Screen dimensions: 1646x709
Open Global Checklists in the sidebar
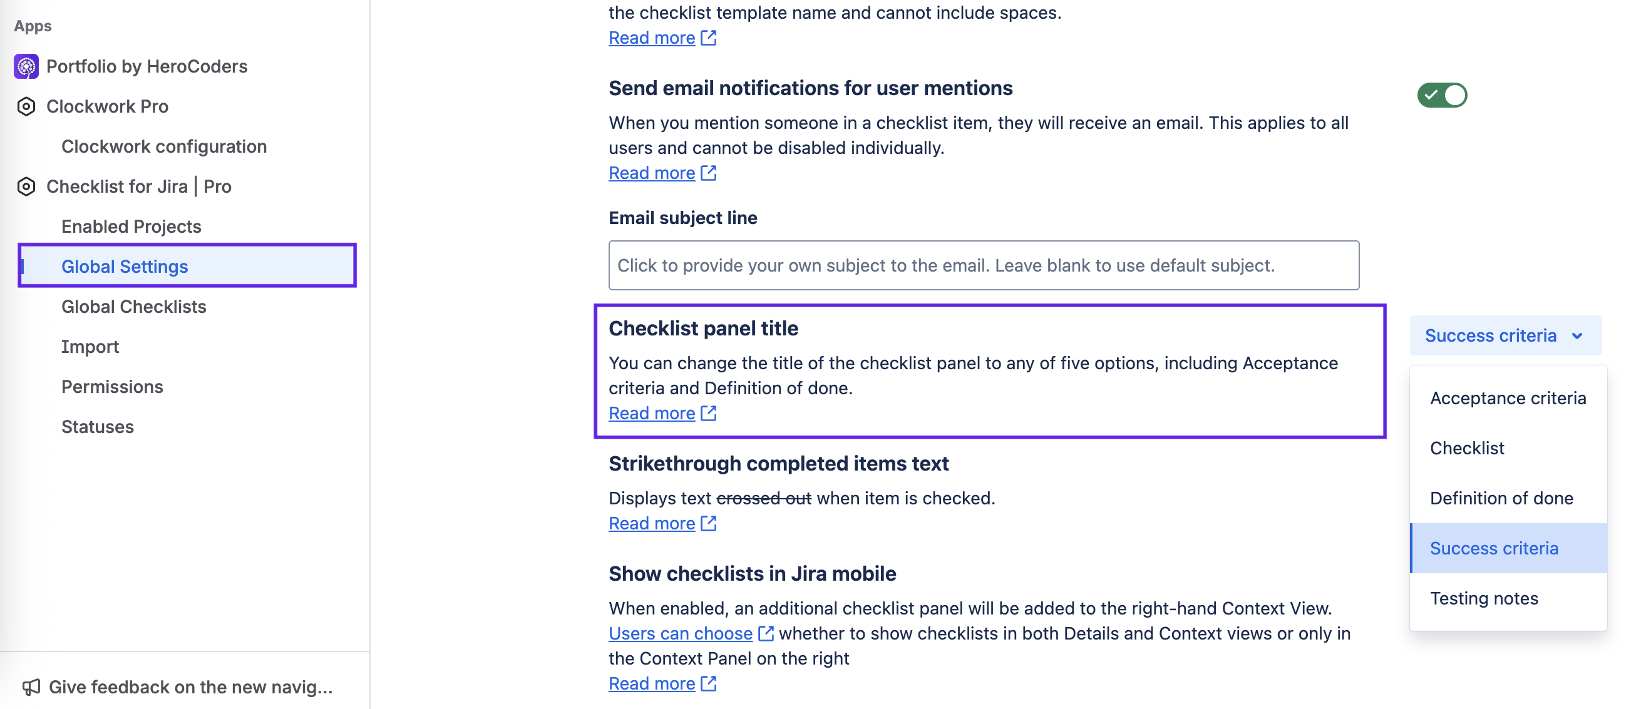[x=133, y=307]
